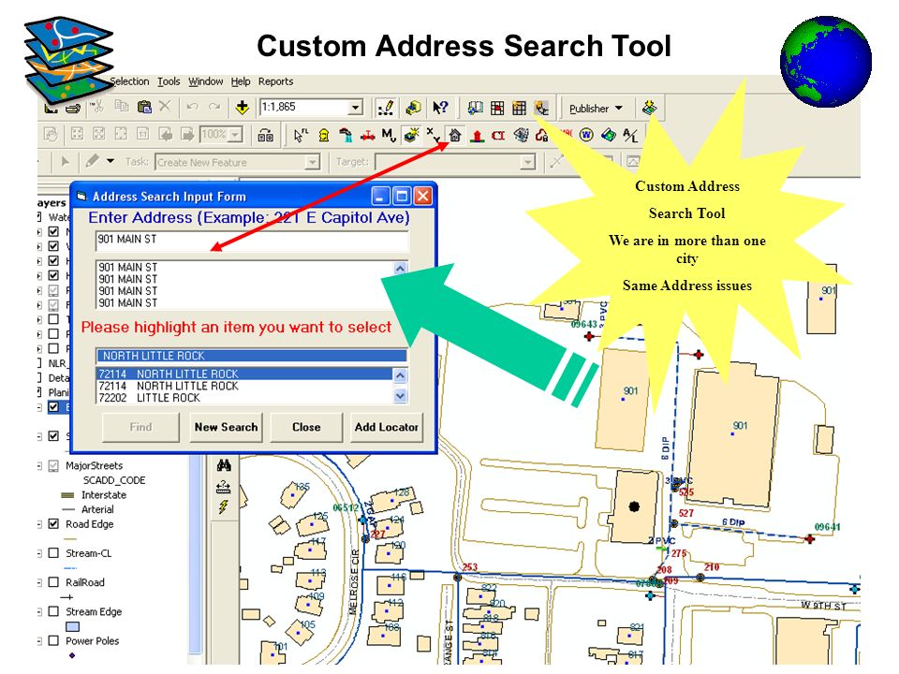Open the Window menu
The height and width of the screenshot is (674, 899).
(x=206, y=81)
